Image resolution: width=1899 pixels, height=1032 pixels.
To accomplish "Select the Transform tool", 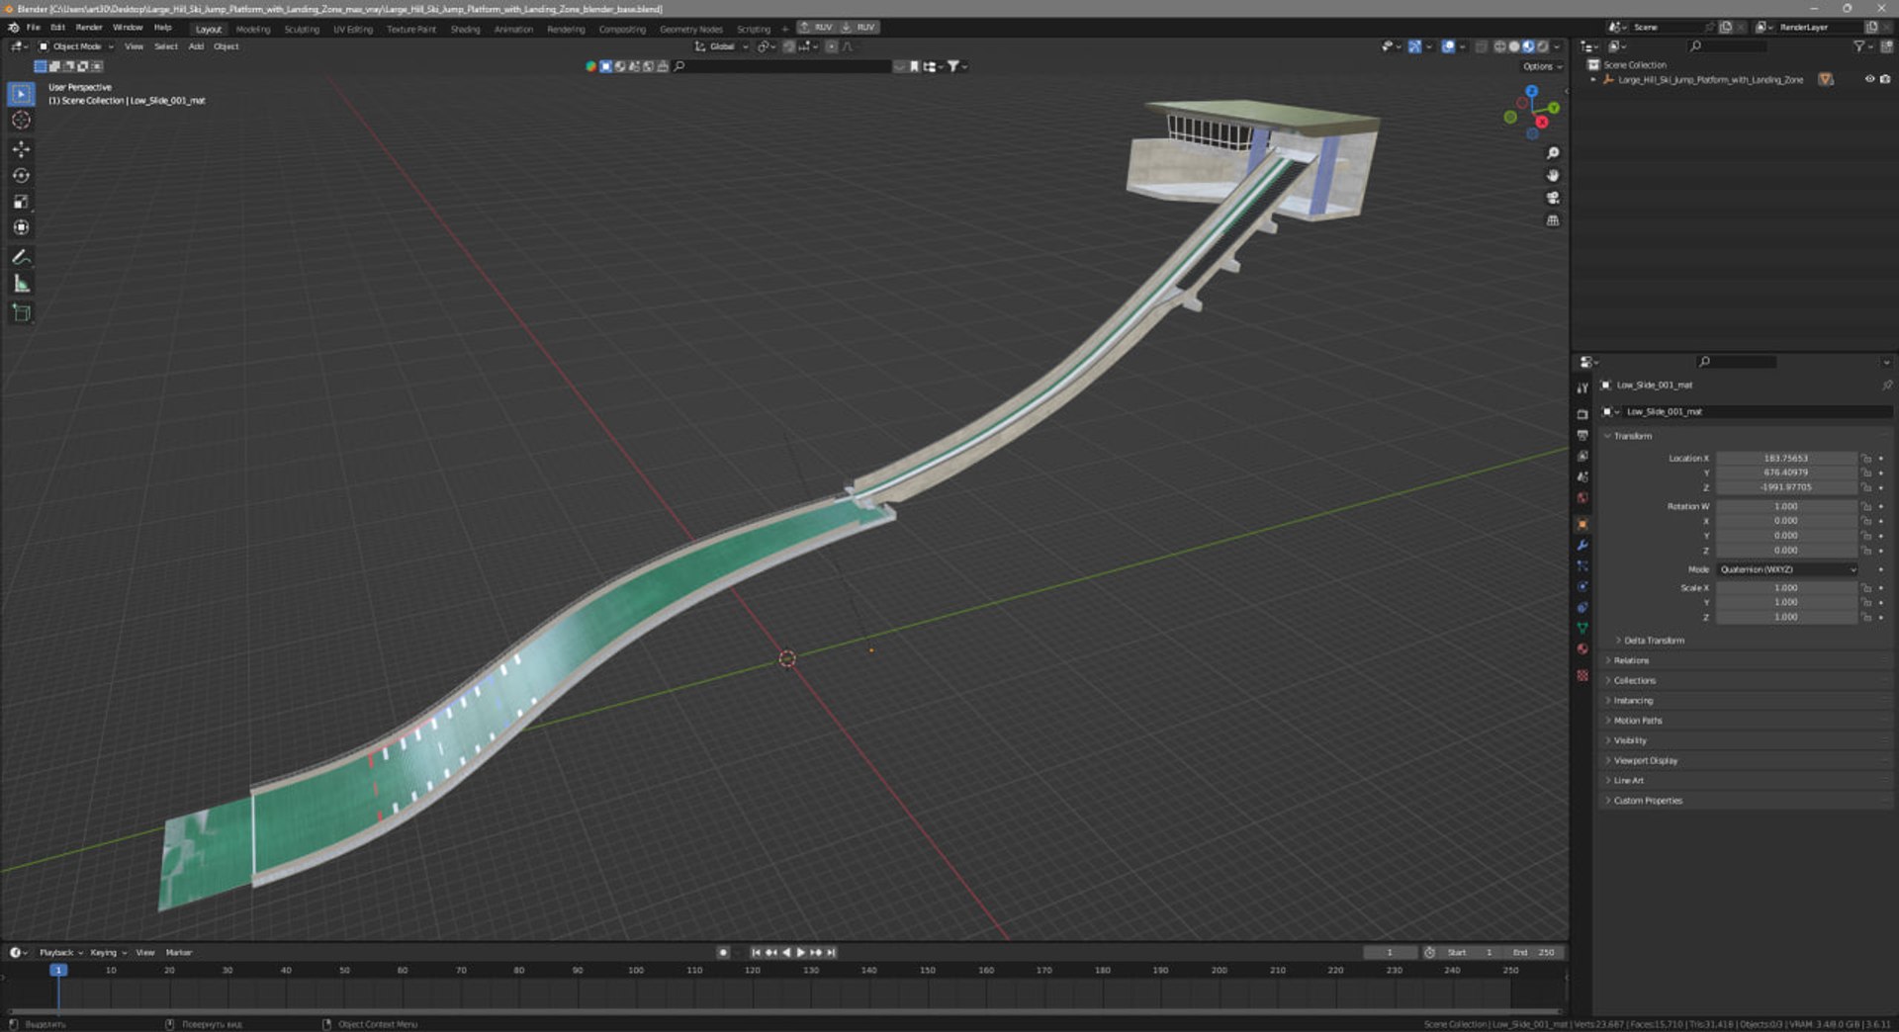I will point(21,227).
